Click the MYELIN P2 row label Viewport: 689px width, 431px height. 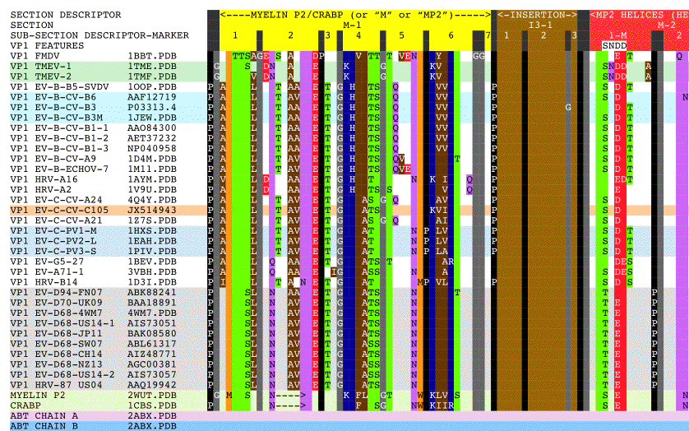(x=38, y=395)
